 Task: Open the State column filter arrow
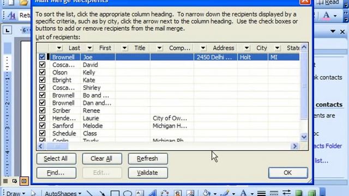[x=277, y=48]
